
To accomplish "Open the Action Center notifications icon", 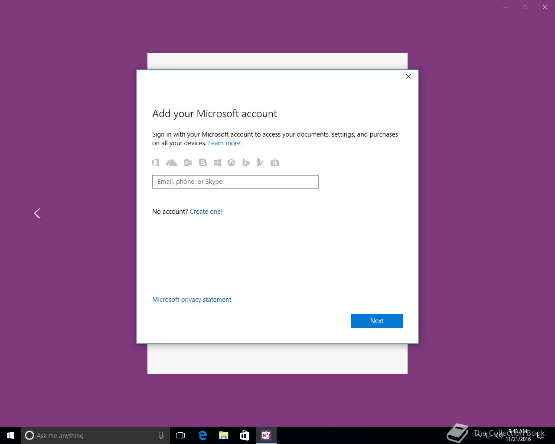I will pyautogui.click(x=541, y=435).
